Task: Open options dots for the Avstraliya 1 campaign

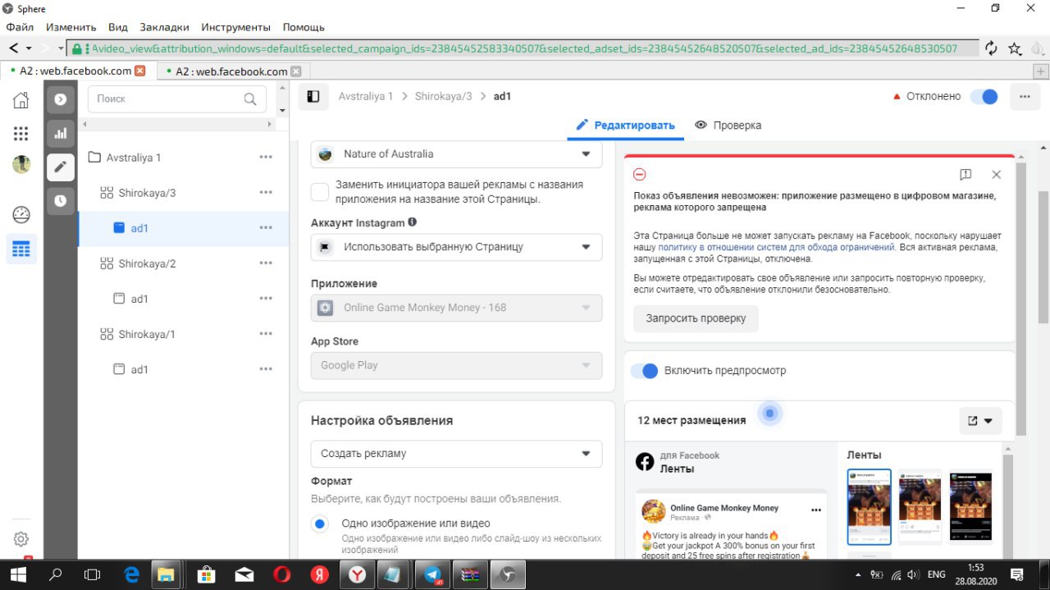Action: (266, 157)
